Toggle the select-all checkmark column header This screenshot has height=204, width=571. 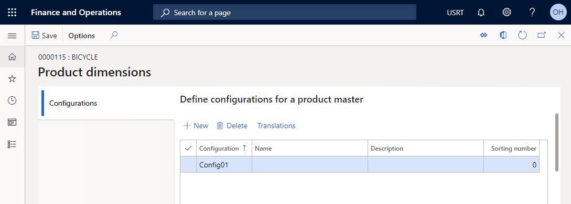click(x=188, y=148)
